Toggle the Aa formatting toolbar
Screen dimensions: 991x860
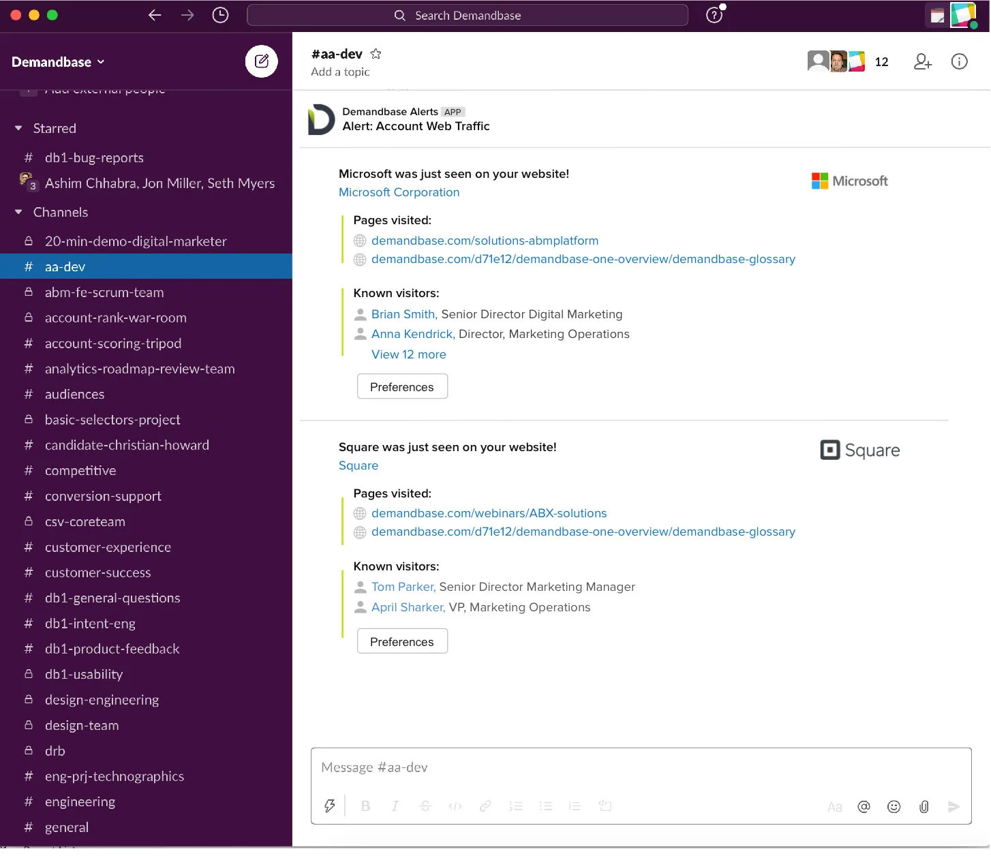pyautogui.click(x=835, y=807)
